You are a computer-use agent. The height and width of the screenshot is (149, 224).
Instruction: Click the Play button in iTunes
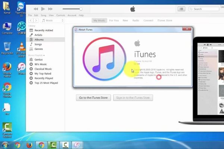tap(43, 9)
